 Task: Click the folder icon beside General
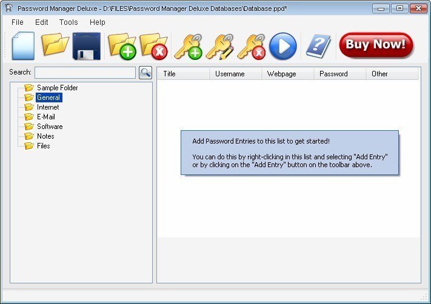(29, 97)
